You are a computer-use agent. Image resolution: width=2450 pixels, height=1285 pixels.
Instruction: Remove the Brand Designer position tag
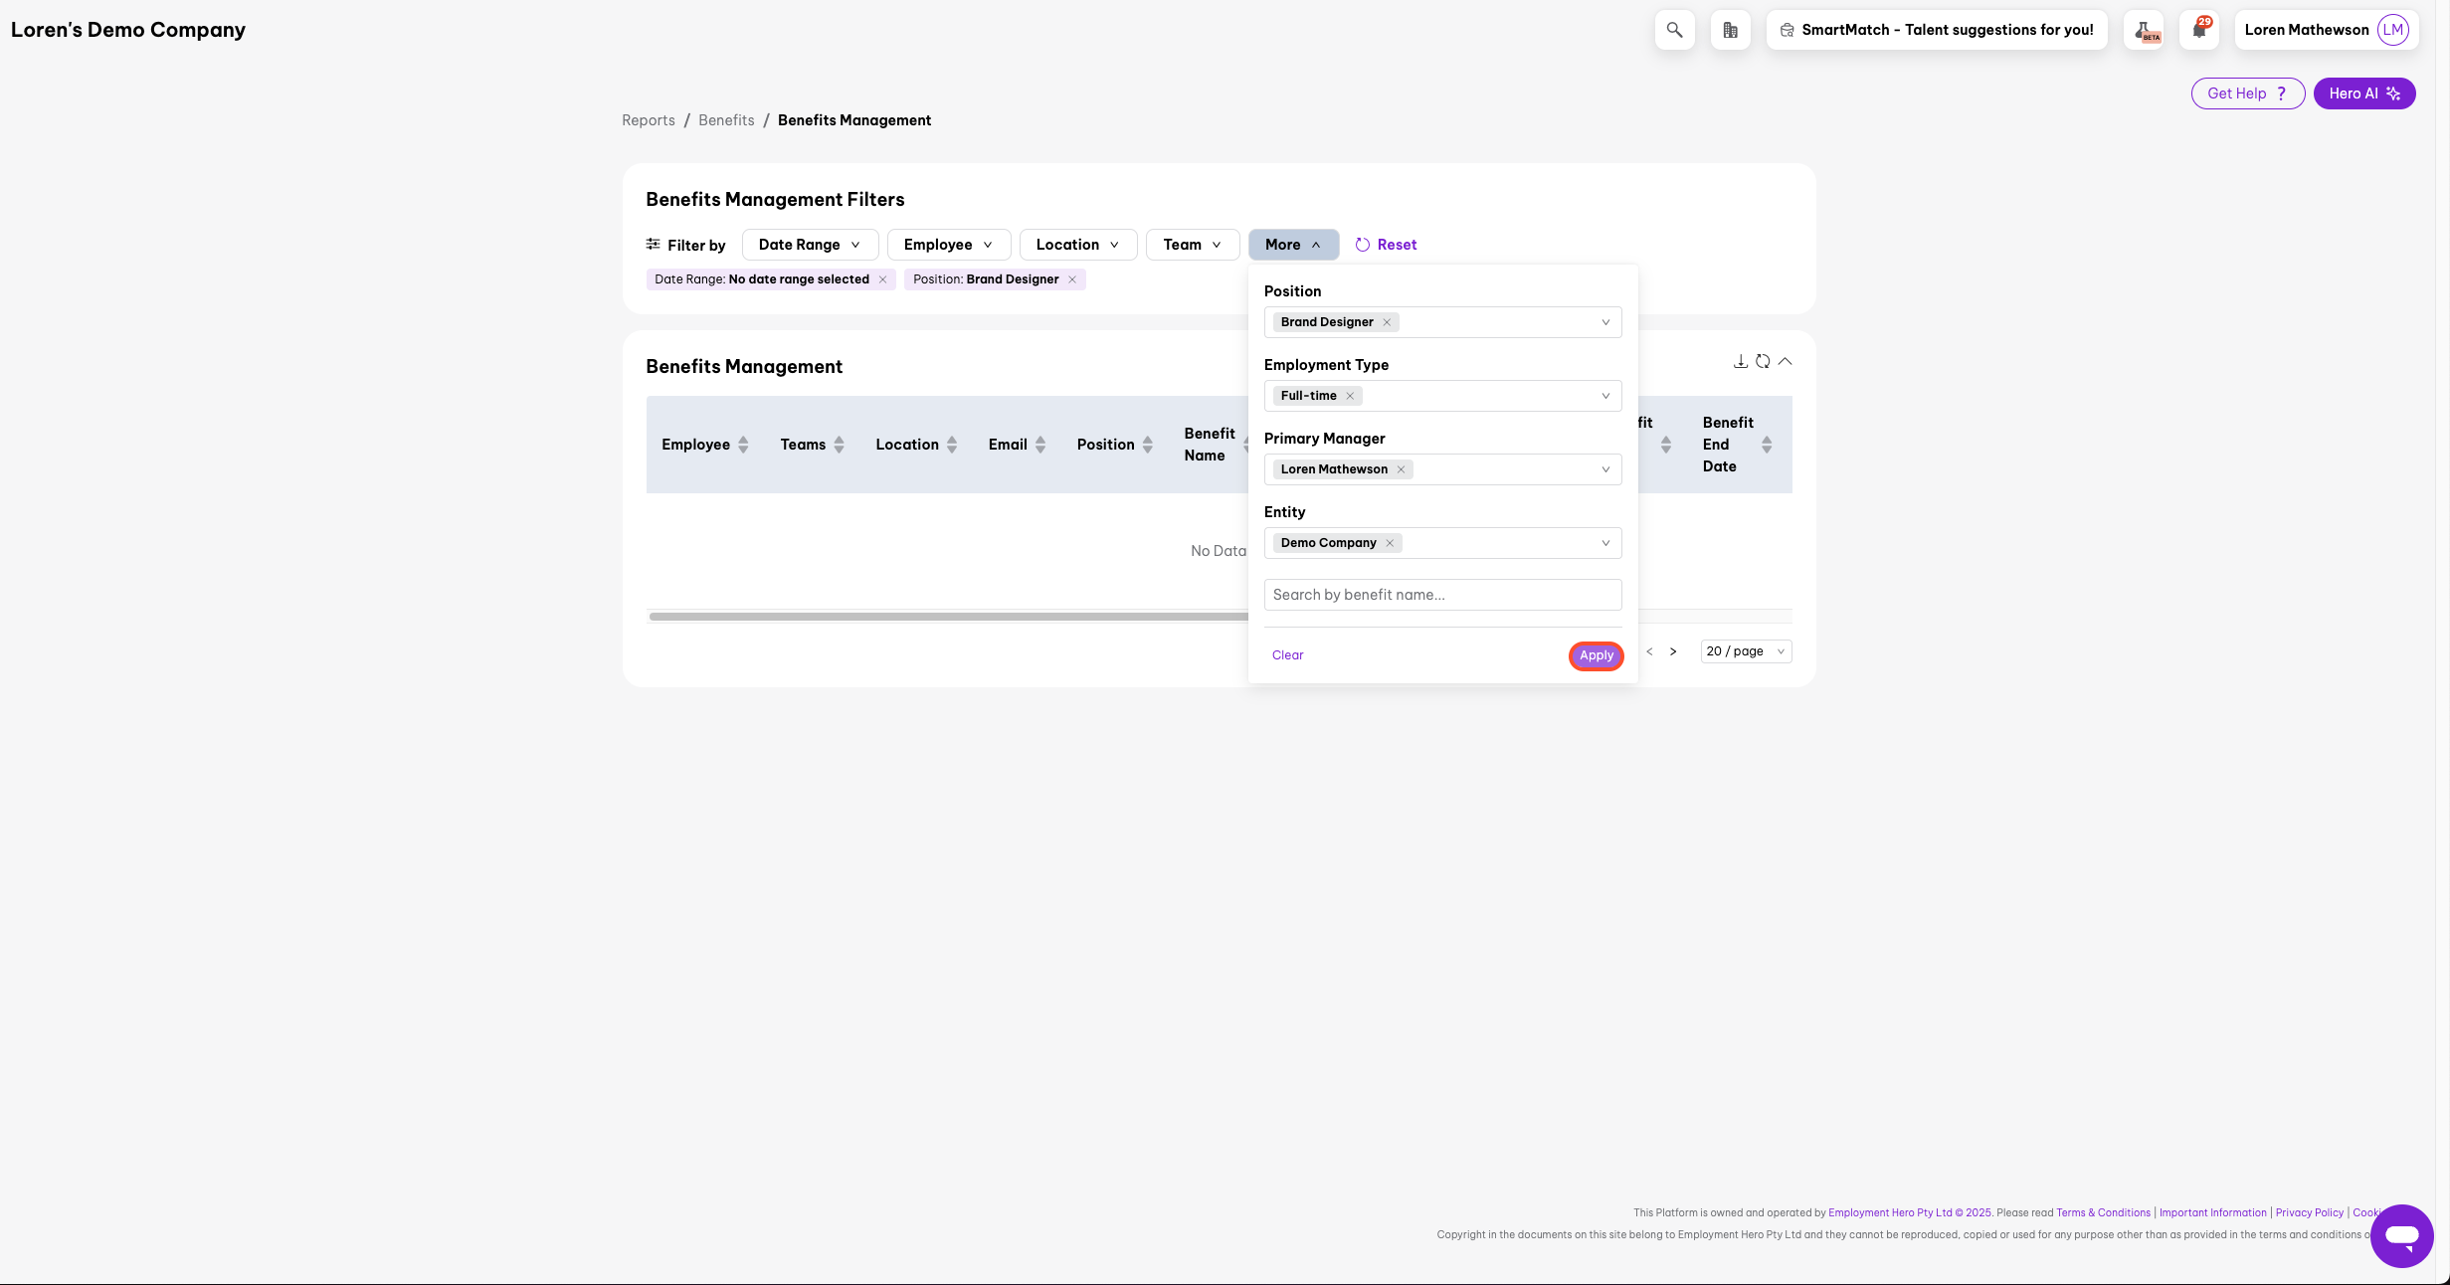1387,322
